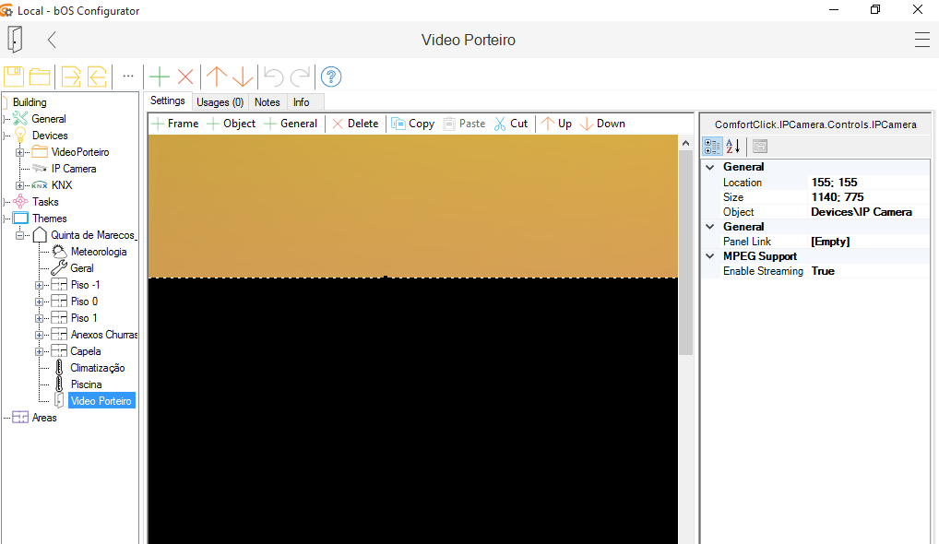Expand the Piso 0 tree node
Image resolution: width=939 pixels, height=544 pixels.
click(40, 302)
